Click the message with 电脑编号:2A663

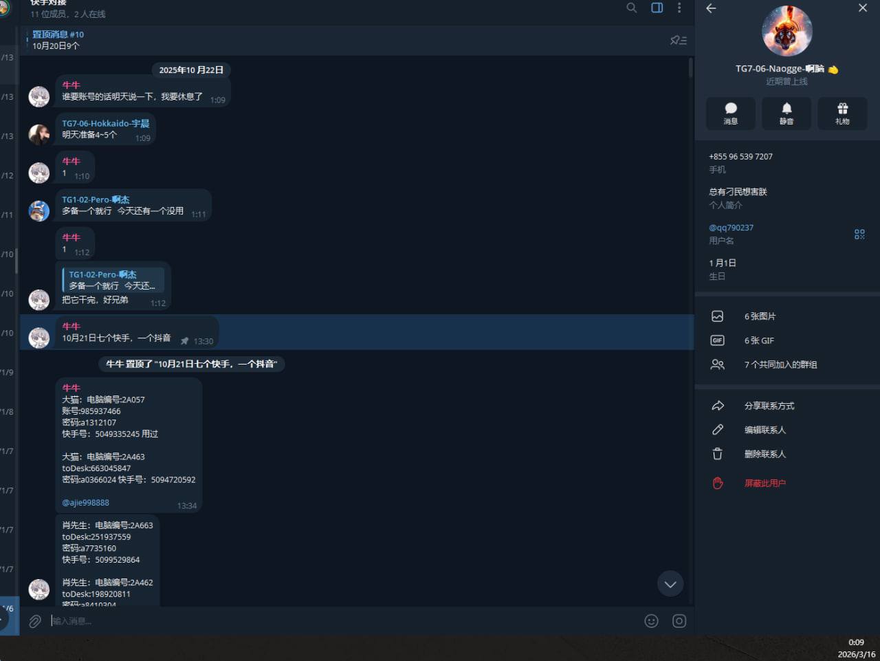107,561
